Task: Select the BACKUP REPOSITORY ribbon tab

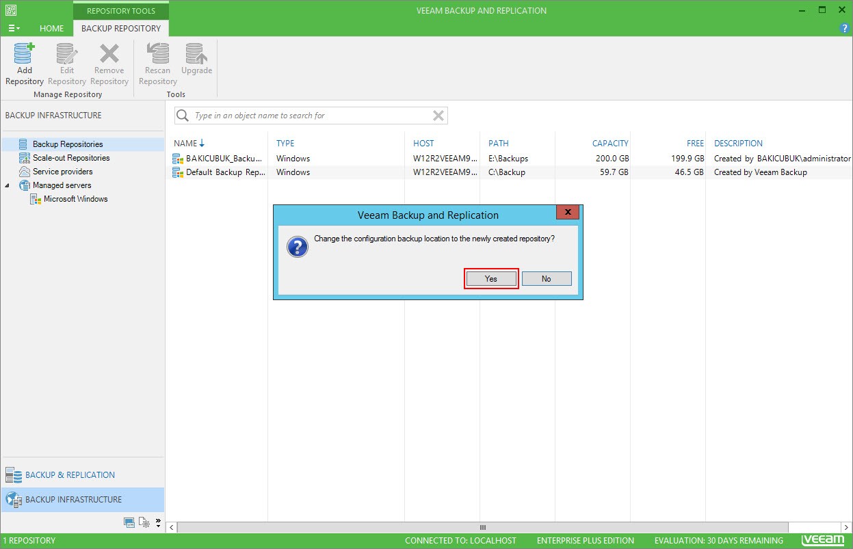Action: [x=121, y=29]
